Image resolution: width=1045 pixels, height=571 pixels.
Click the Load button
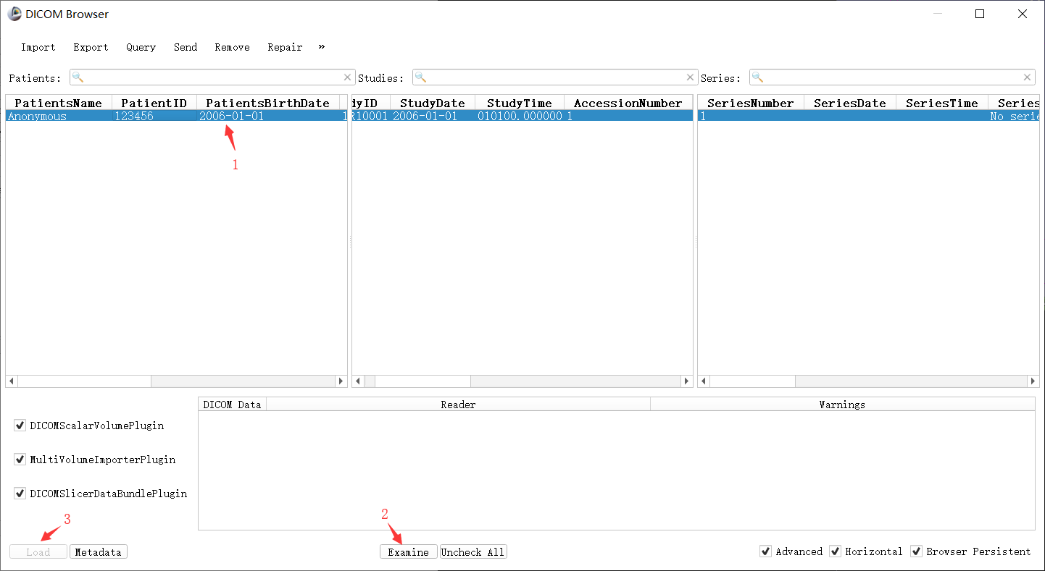pos(38,552)
